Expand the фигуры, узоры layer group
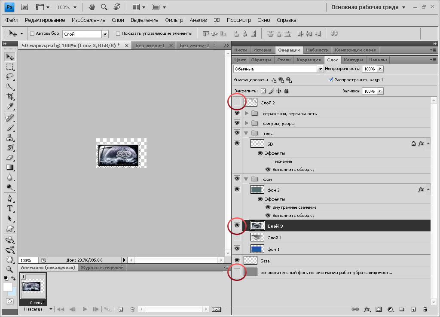The height and width of the screenshot is (317, 440). (x=246, y=123)
